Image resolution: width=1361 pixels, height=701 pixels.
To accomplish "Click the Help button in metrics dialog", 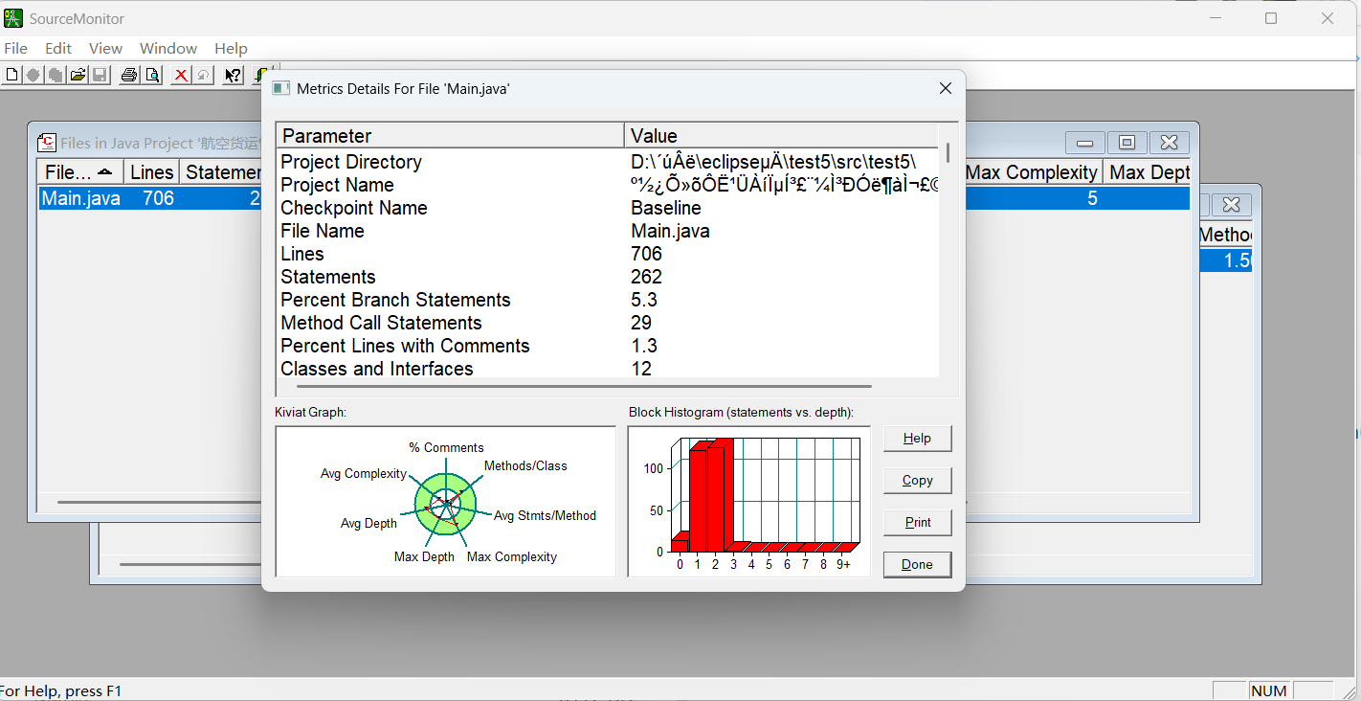I will [x=917, y=439].
